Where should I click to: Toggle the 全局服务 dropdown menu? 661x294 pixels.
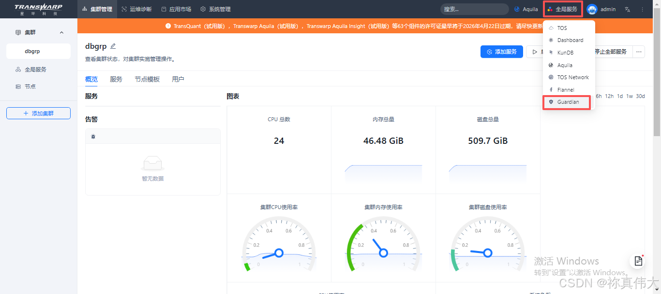[562, 9]
